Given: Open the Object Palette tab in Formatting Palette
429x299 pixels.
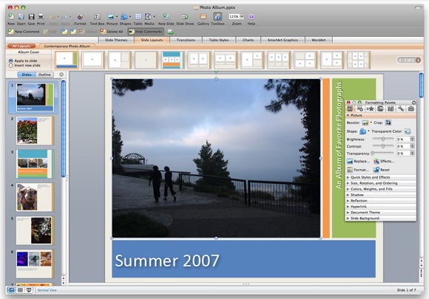Looking at the screenshot, I should [360, 109].
